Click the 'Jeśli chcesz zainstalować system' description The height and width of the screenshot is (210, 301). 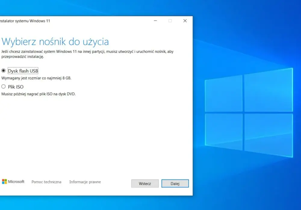coord(87,54)
